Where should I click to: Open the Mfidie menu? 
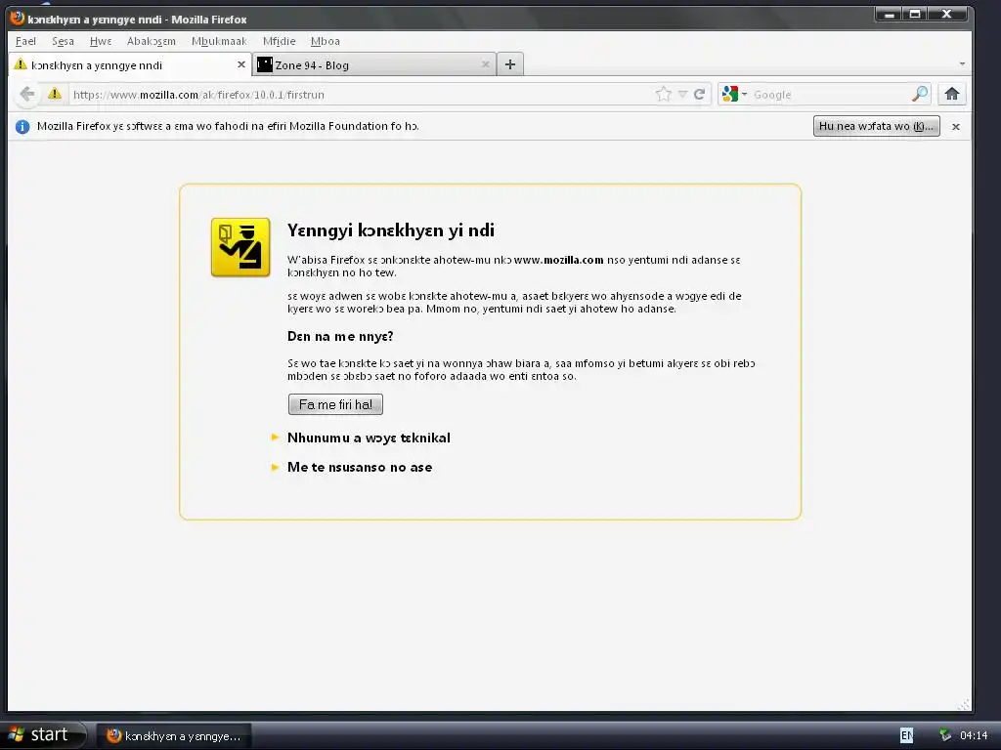point(279,41)
